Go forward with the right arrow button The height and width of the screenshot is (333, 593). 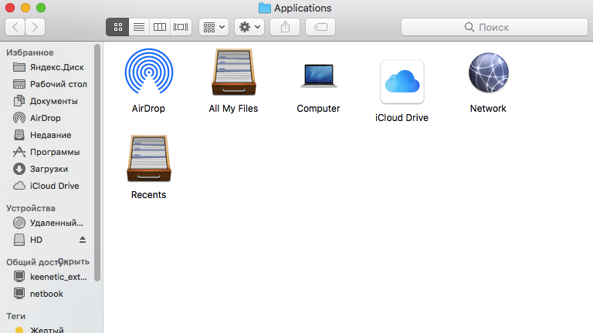pyautogui.click(x=36, y=27)
